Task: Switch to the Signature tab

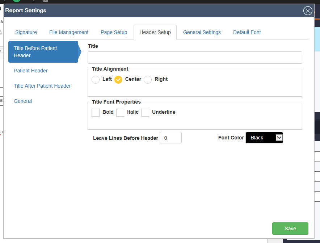Action: 26,32
